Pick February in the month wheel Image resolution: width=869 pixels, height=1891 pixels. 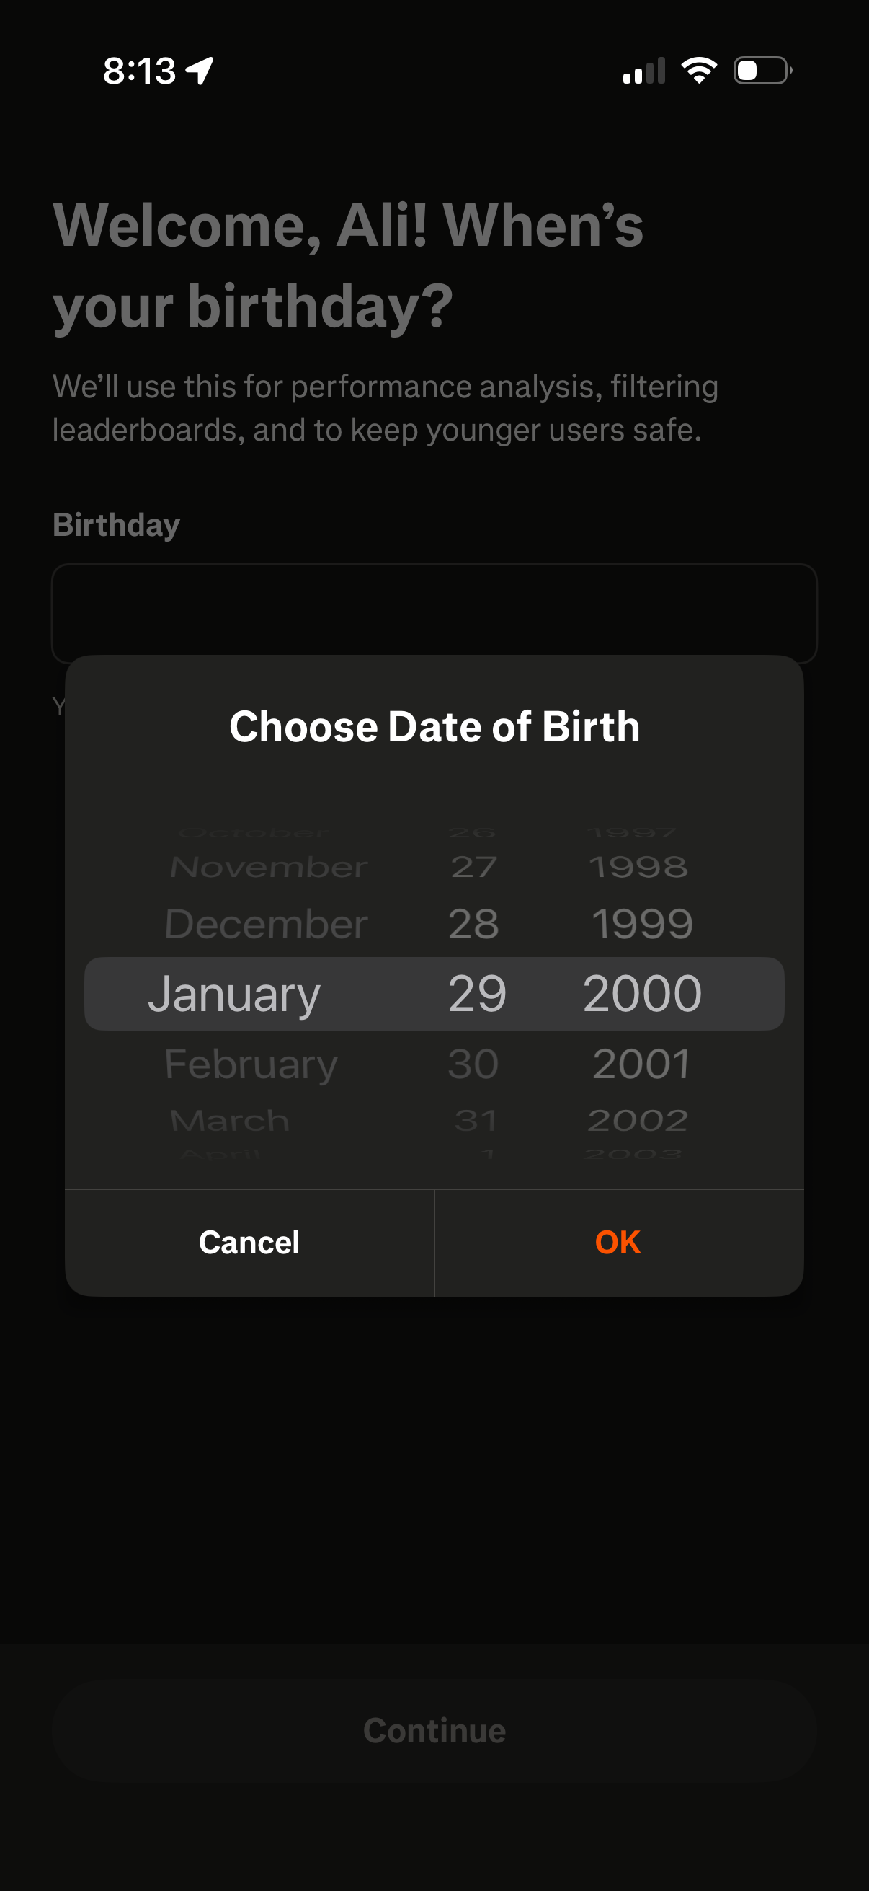point(251,1064)
